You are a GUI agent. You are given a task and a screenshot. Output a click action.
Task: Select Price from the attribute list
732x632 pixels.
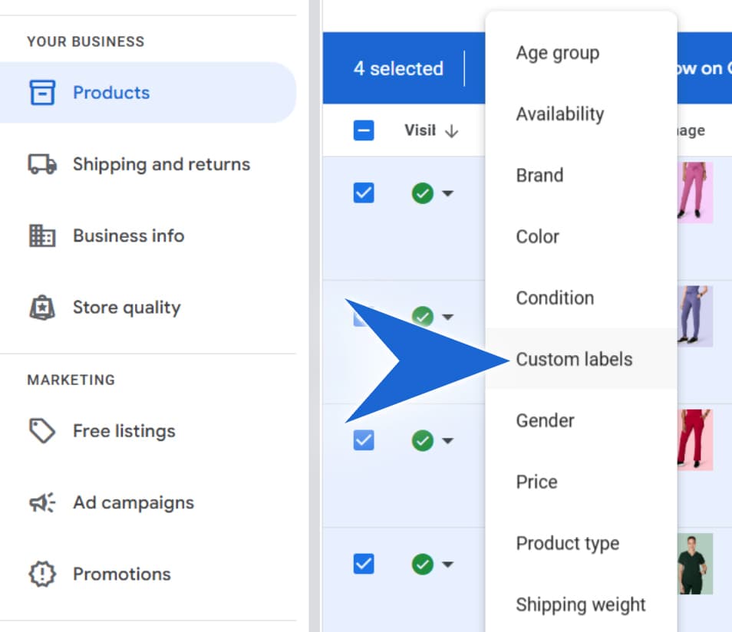536,482
